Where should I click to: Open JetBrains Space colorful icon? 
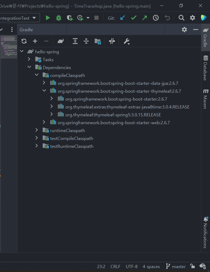pyautogui.click(x=204, y=18)
